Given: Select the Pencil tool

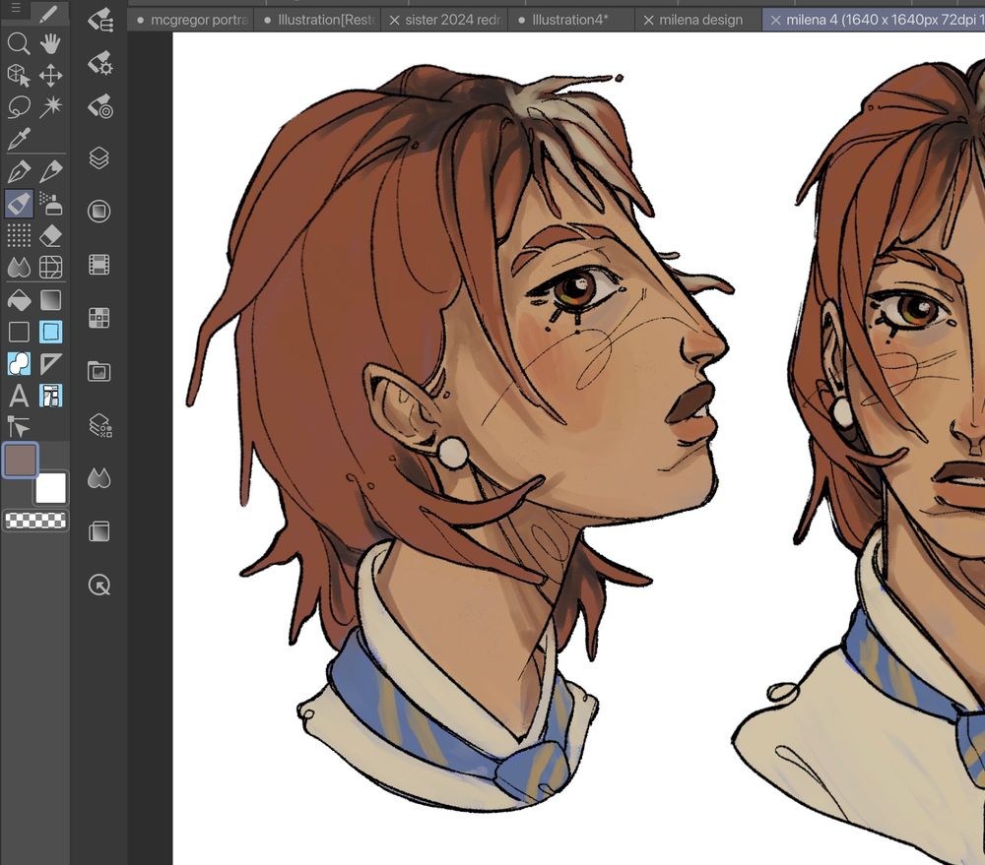Looking at the screenshot, I should pyautogui.click(x=50, y=171).
